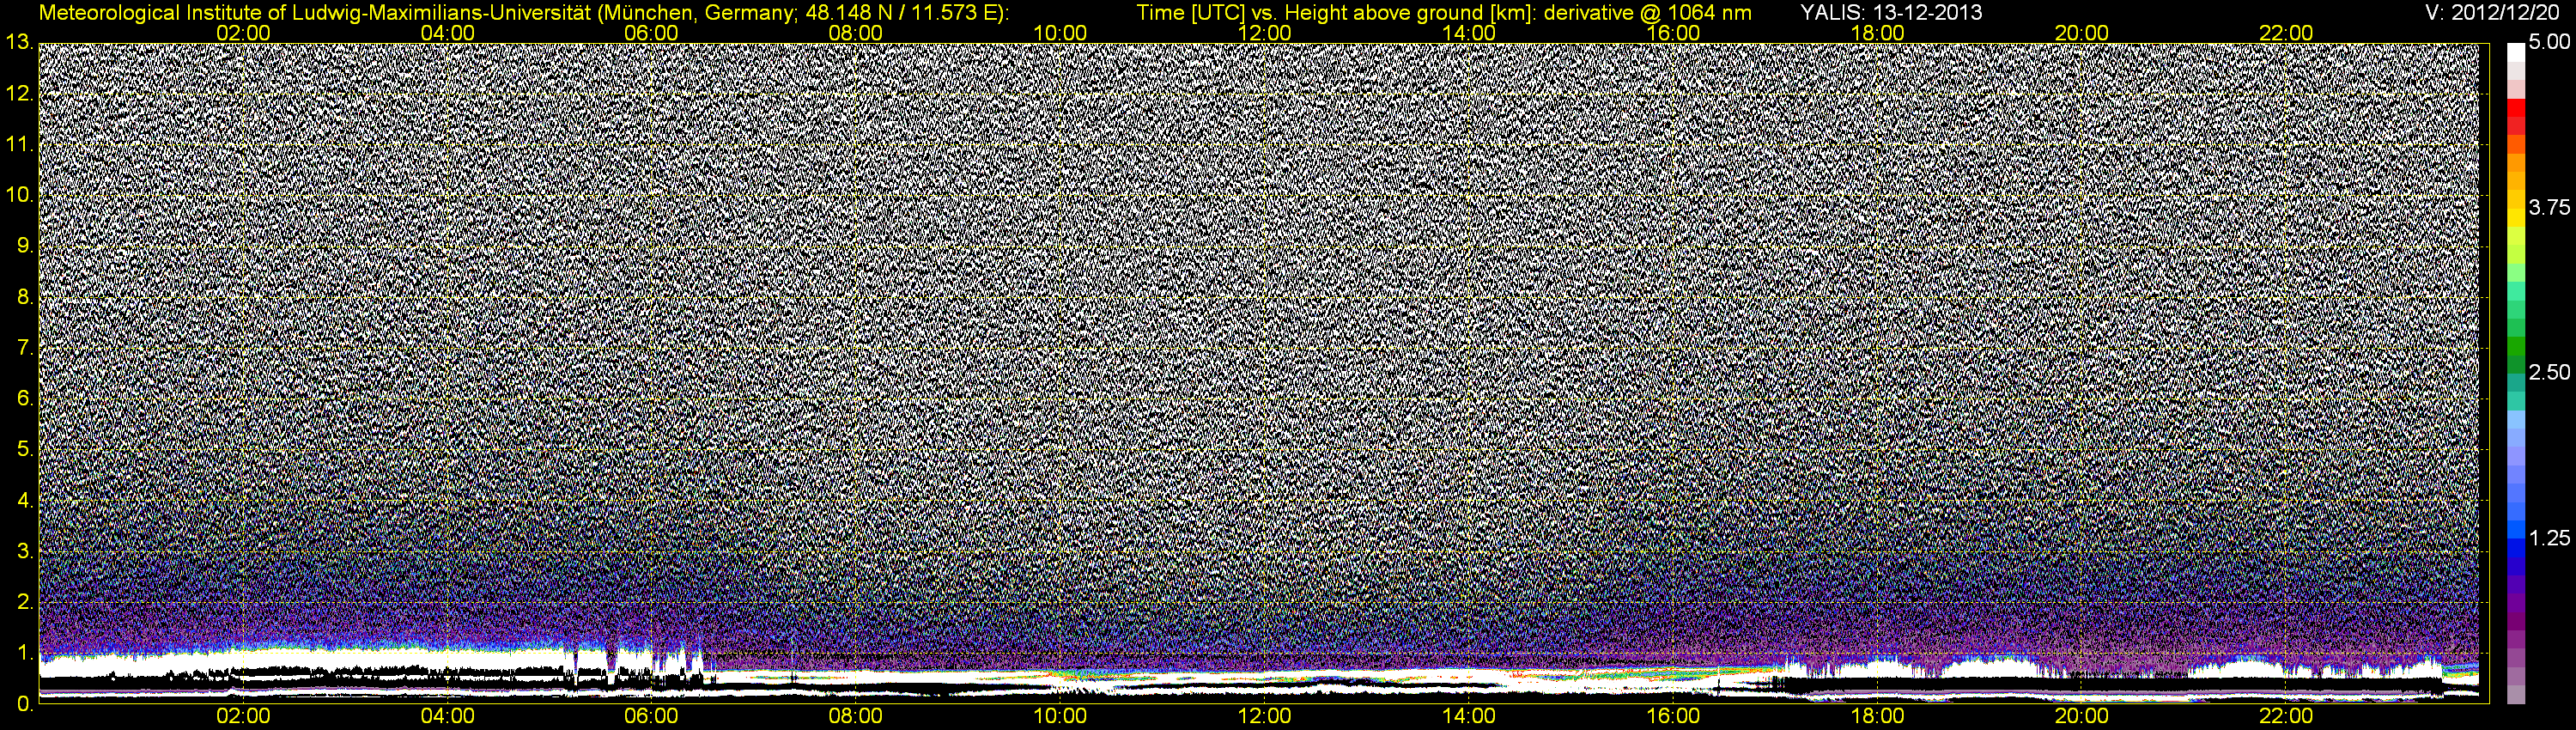Click the 2 km height axis label
The image size is (2576, 730).
(x=25, y=602)
